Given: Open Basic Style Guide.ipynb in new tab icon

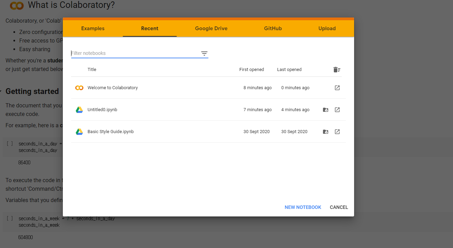Looking at the screenshot, I should click(337, 132).
